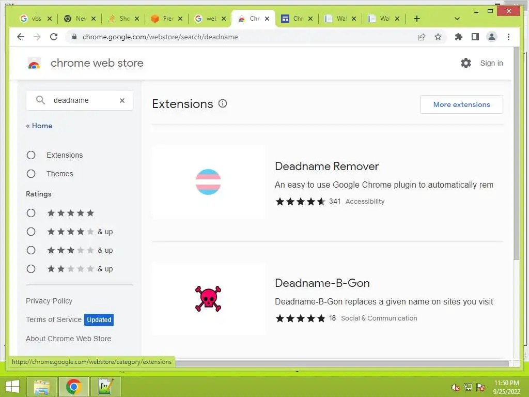Close the Fre tab
Image resolution: width=529 pixels, height=397 pixels.
[180, 19]
